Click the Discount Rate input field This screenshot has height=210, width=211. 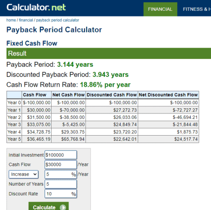click(x=60, y=194)
